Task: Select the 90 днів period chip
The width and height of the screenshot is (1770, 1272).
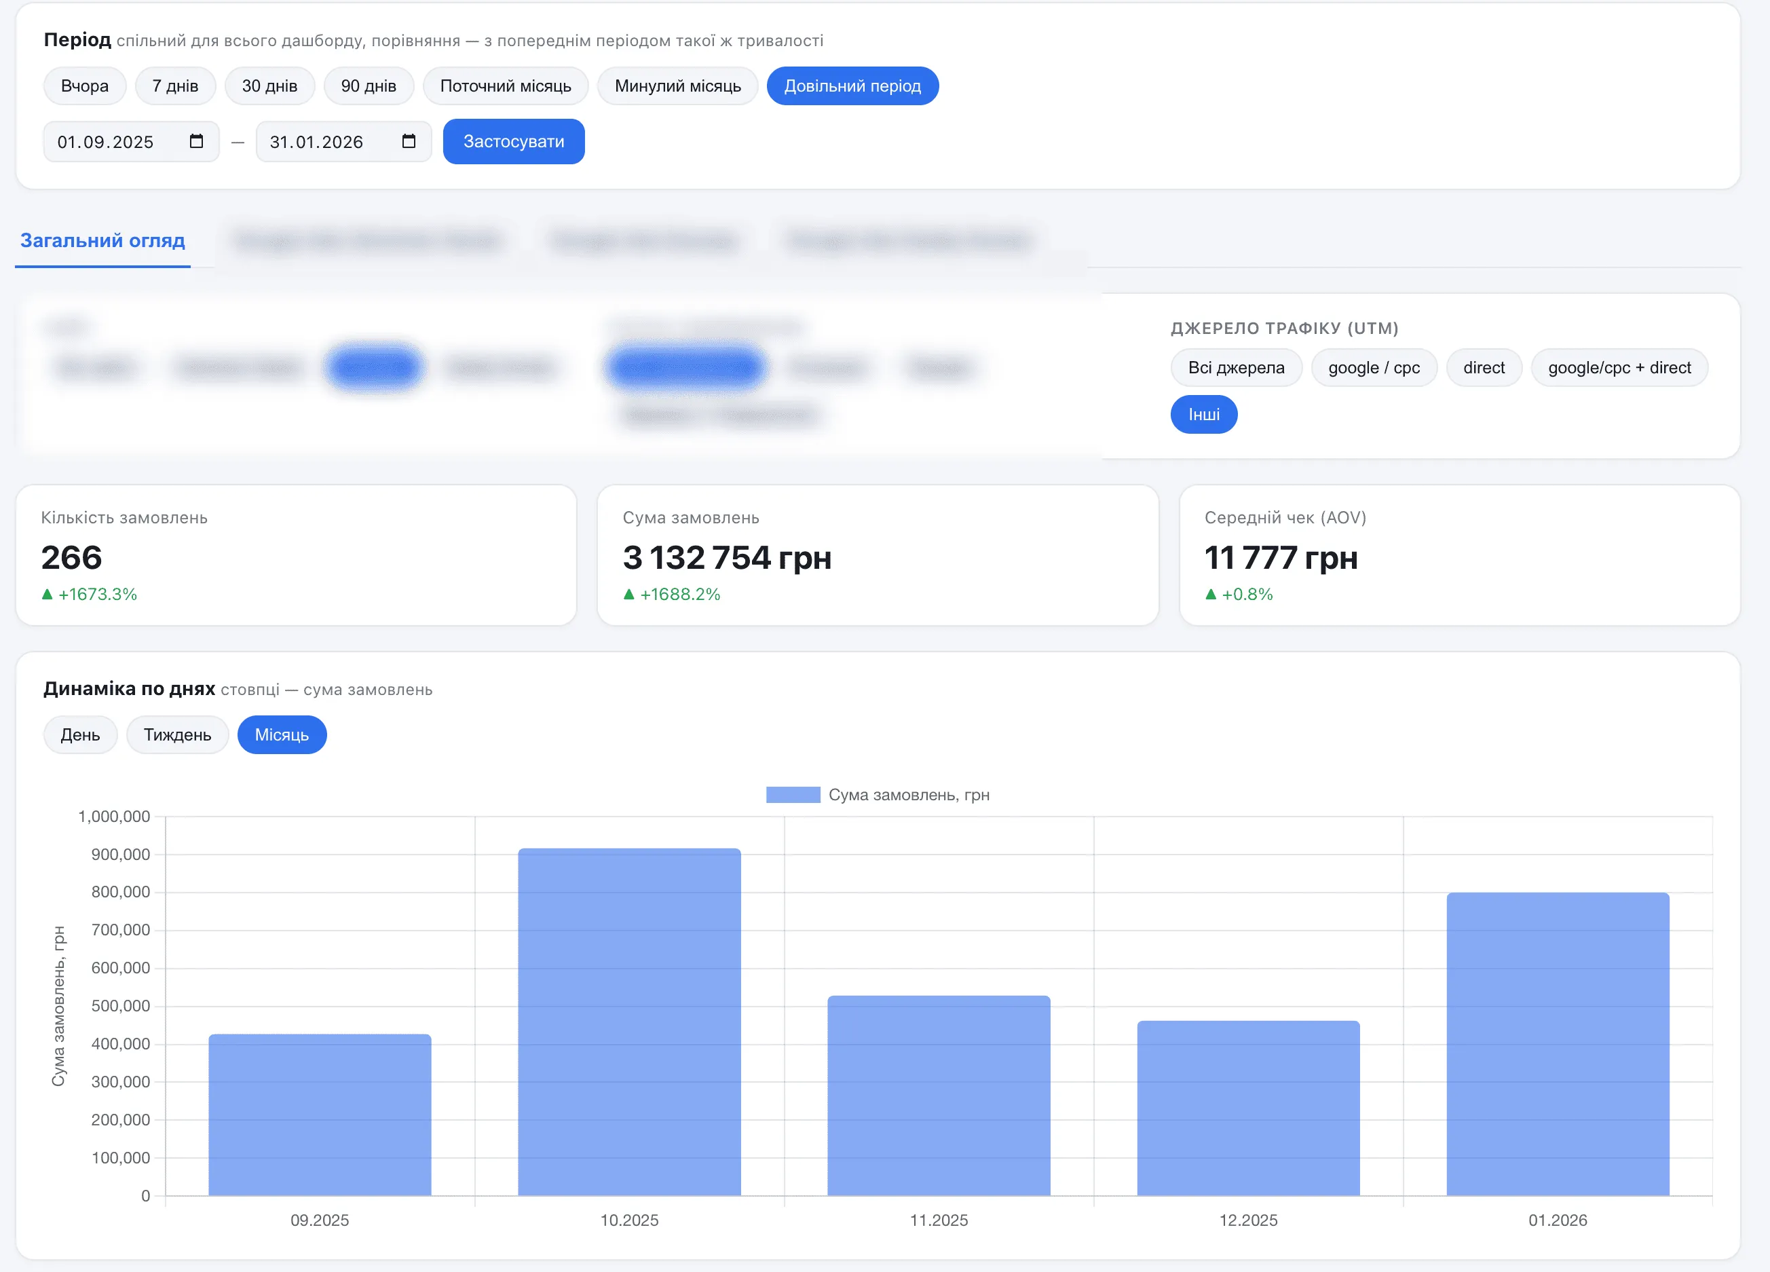Action: point(369,86)
